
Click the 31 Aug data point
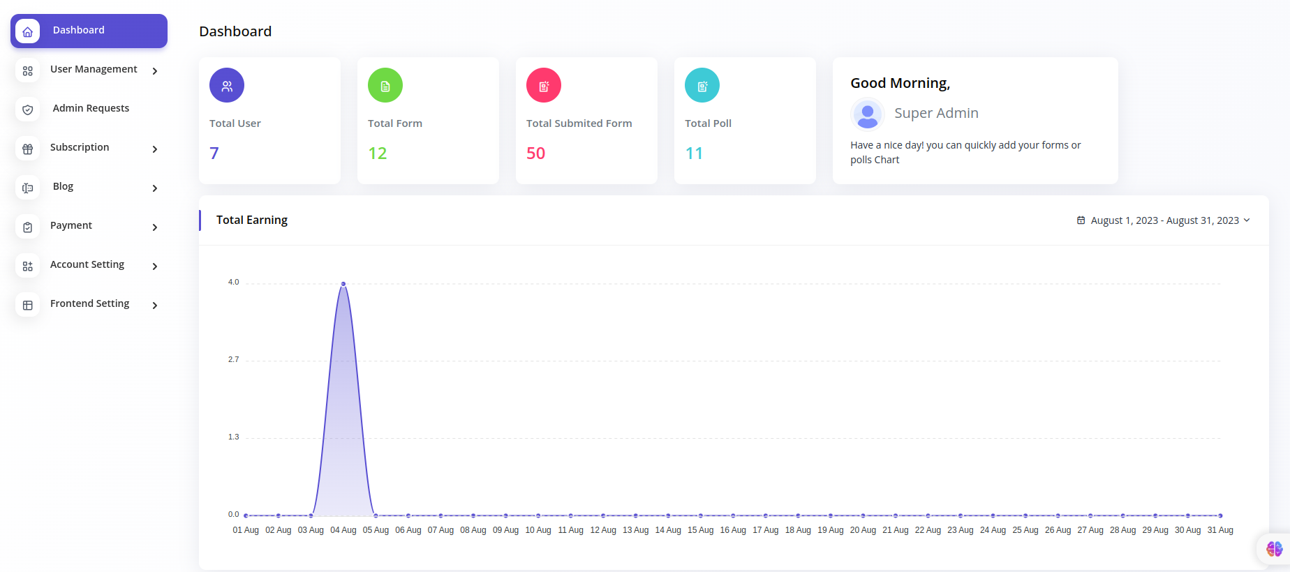[1220, 515]
